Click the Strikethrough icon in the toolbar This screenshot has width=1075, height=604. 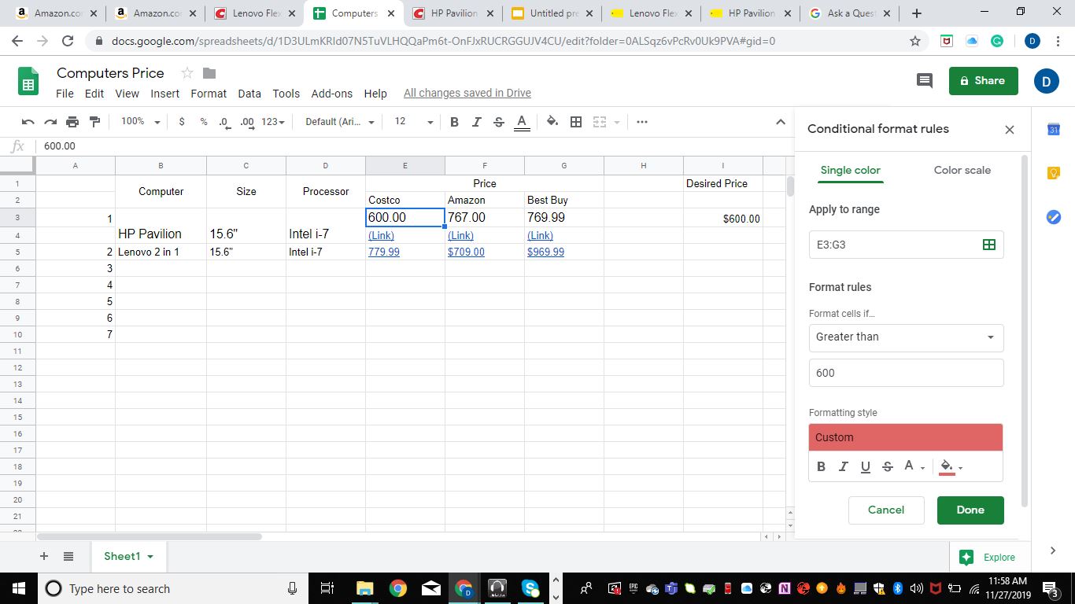tap(498, 122)
